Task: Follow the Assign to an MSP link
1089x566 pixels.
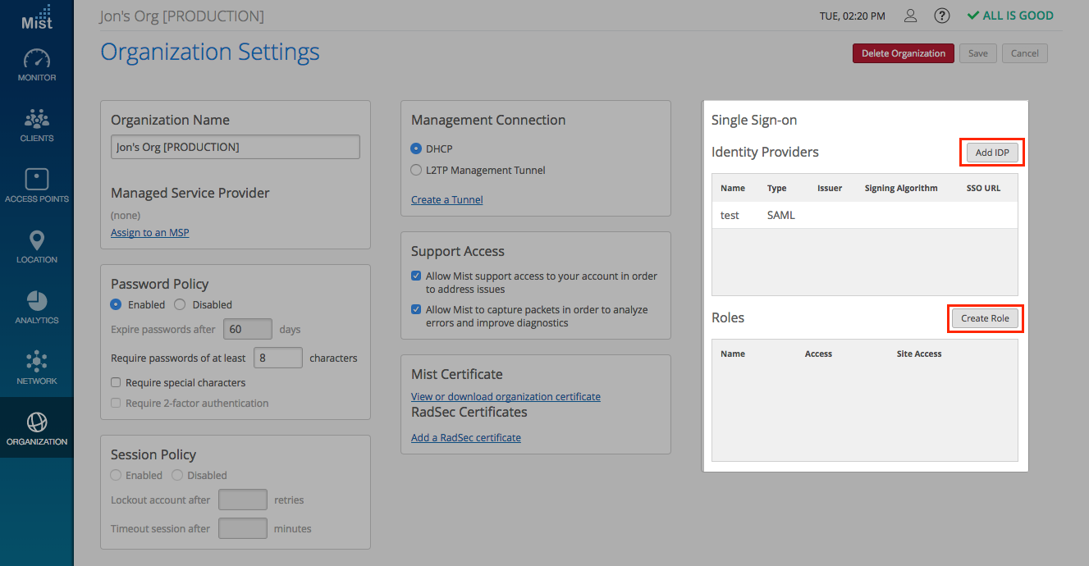Action: 150,233
